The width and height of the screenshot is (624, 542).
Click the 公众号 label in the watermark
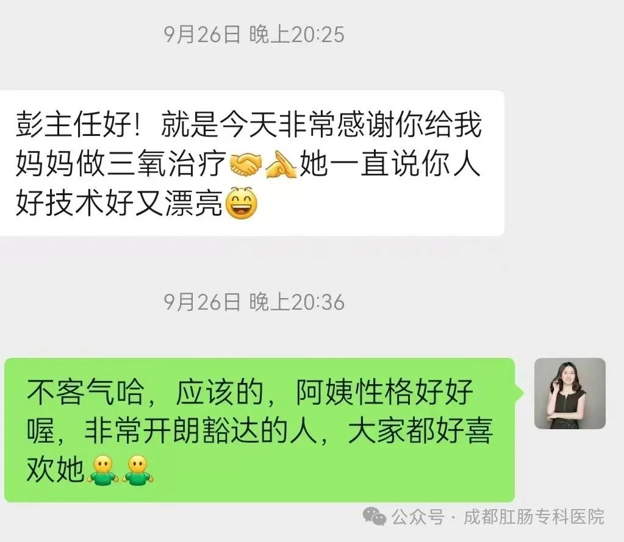[417, 517]
